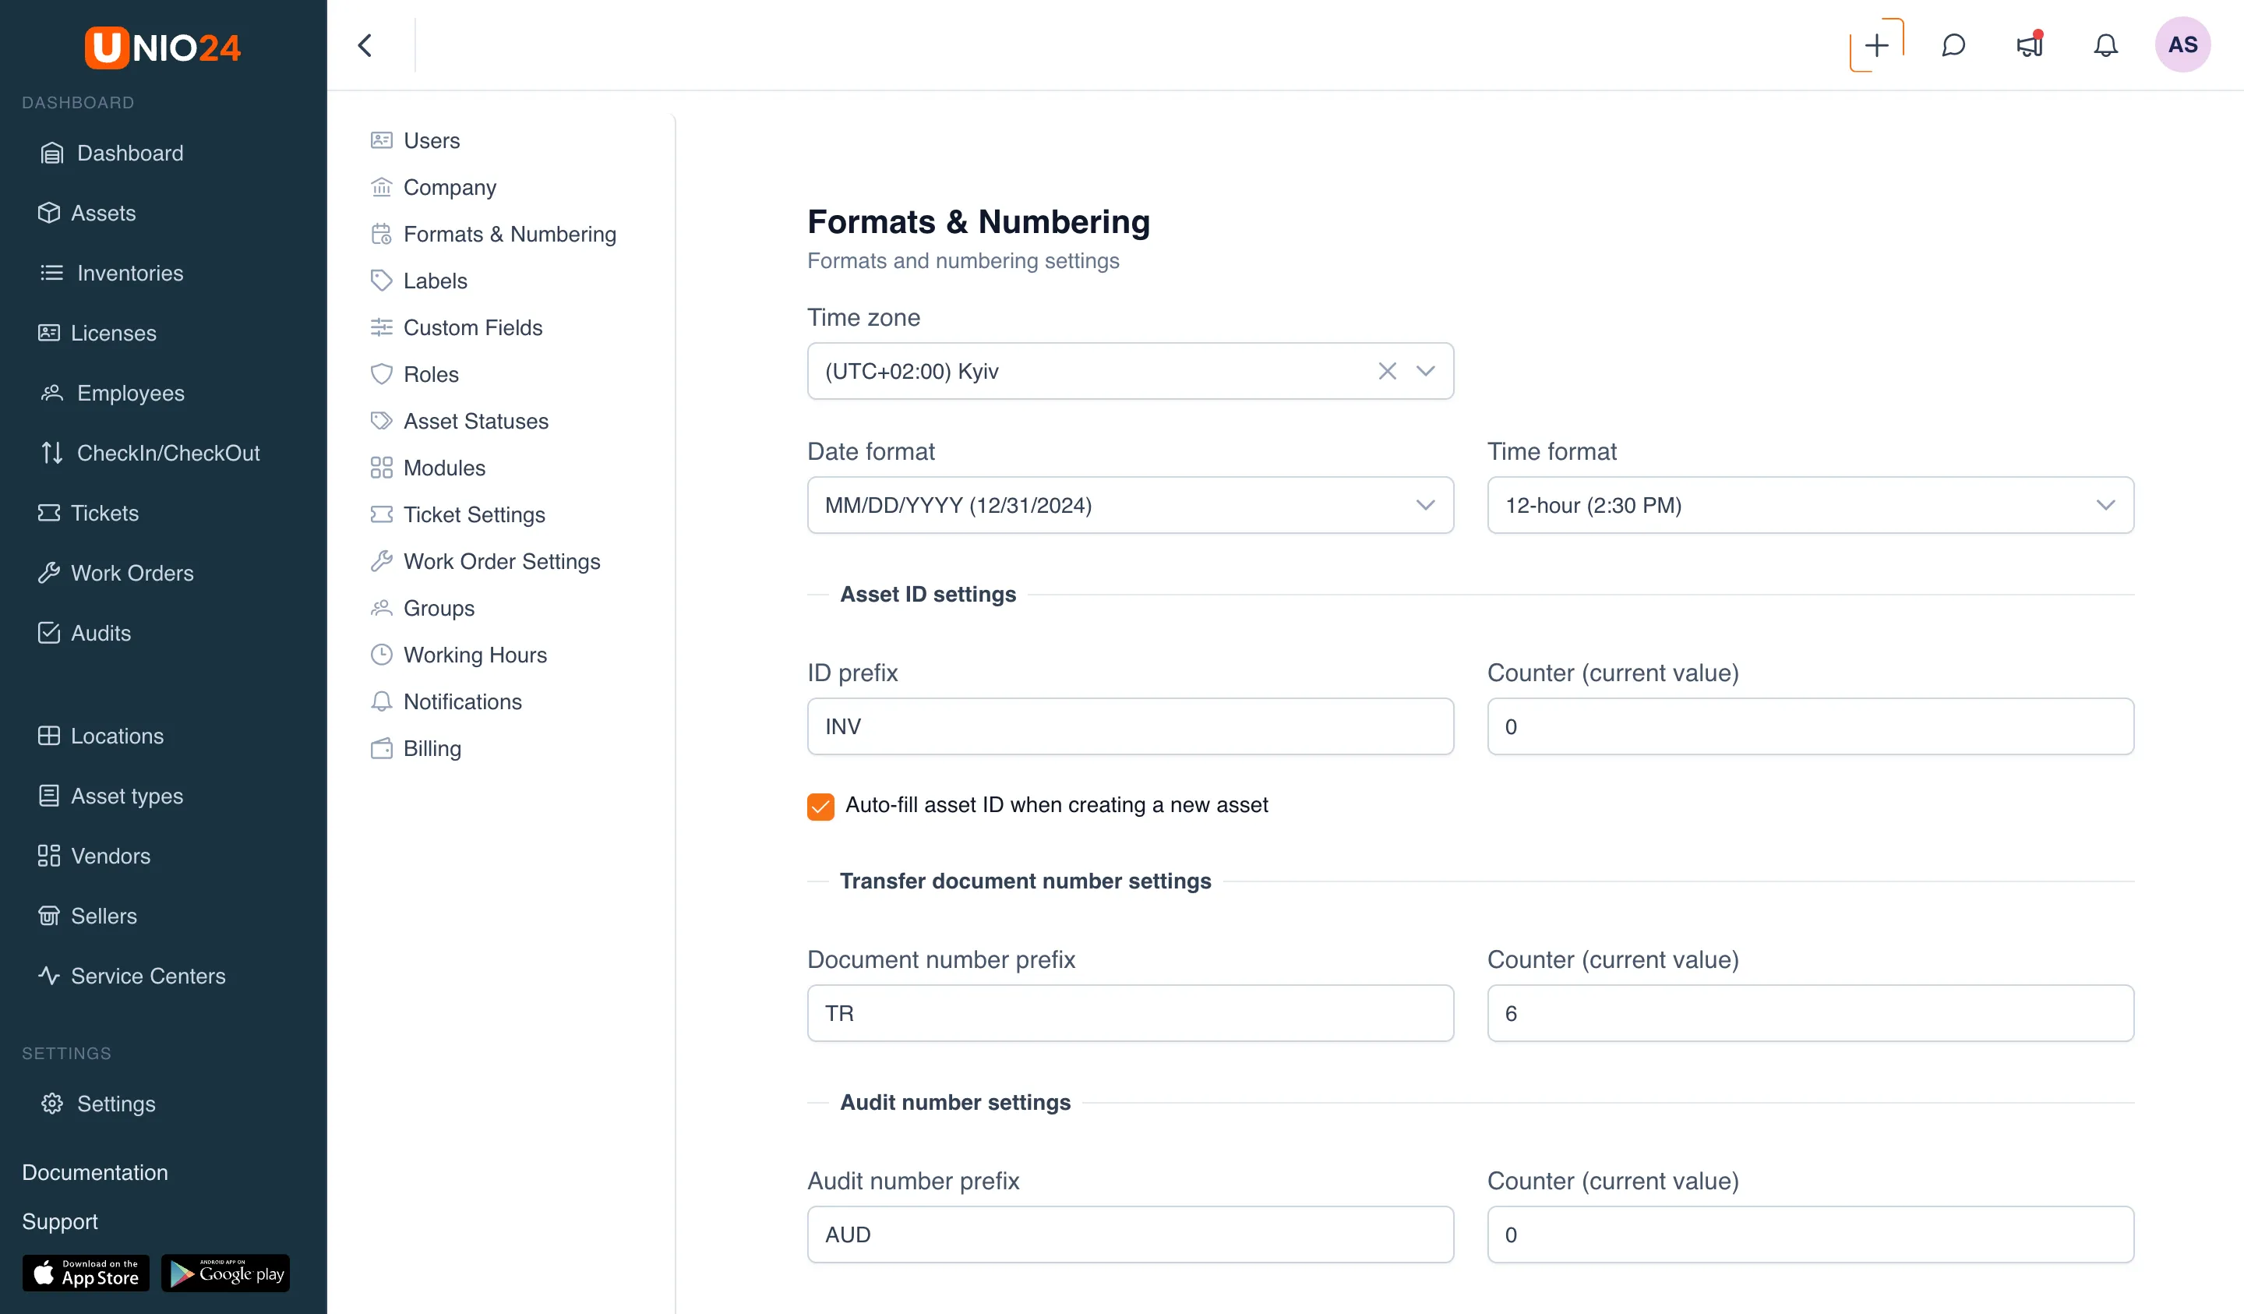Click the Asset ID counter field
The height and width of the screenshot is (1314, 2244).
click(x=1810, y=727)
